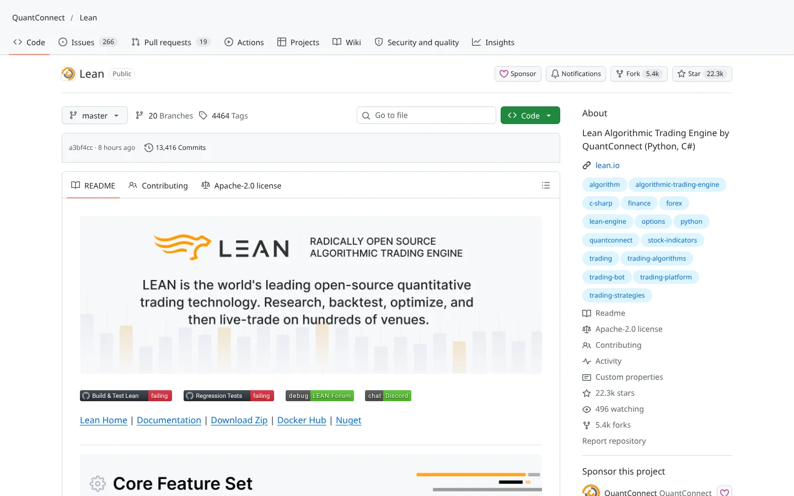This screenshot has width=794, height=496.
Task: Open the master branch dropdown
Action: pyautogui.click(x=95, y=115)
